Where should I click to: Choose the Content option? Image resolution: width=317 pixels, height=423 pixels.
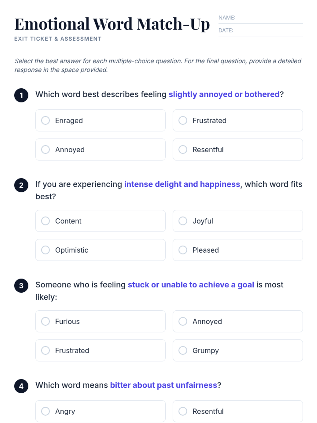click(45, 221)
